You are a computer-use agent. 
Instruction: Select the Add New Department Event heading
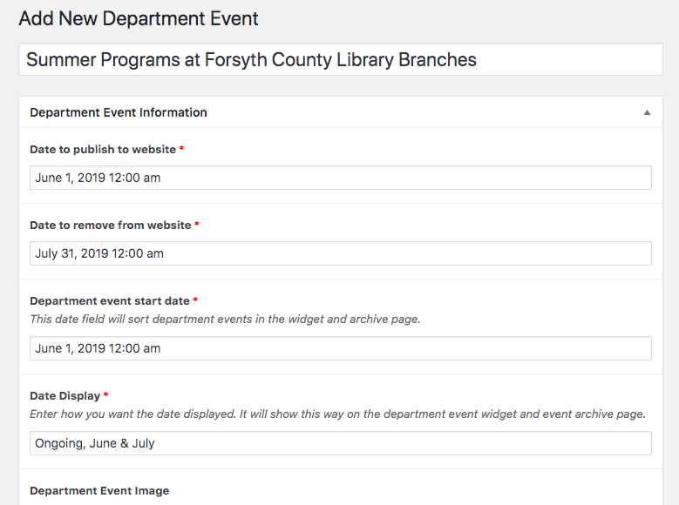139,18
